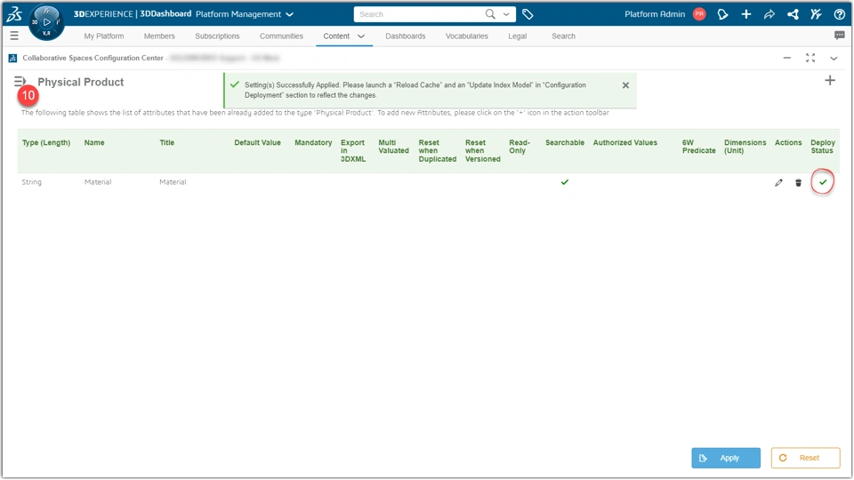Open the Search tab in the navigation bar

(563, 36)
